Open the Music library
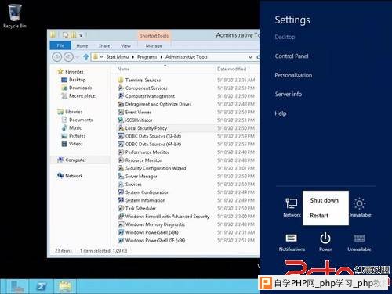The width and height of the screenshot is (392, 294). (75, 127)
